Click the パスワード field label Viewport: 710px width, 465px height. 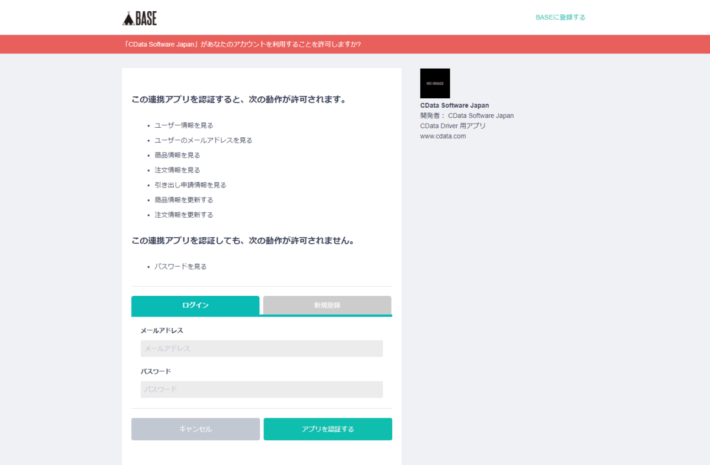(x=156, y=372)
